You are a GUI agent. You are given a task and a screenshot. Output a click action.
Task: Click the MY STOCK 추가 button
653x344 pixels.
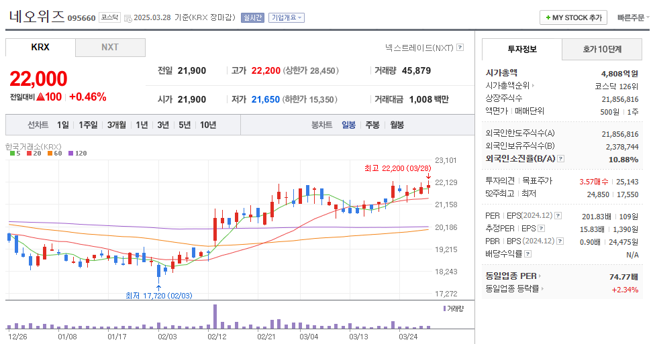tap(573, 17)
